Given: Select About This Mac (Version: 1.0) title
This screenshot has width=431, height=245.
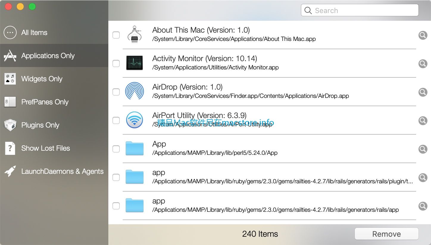Looking at the screenshot, I should (x=201, y=30).
